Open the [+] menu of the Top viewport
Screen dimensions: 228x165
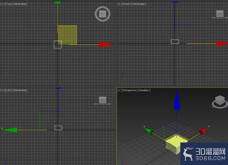pos(3,4)
